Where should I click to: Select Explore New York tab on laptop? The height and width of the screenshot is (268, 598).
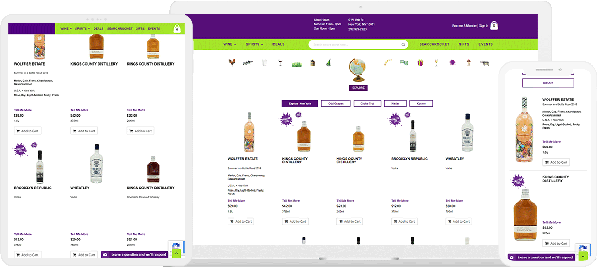click(x=300, y=104)
